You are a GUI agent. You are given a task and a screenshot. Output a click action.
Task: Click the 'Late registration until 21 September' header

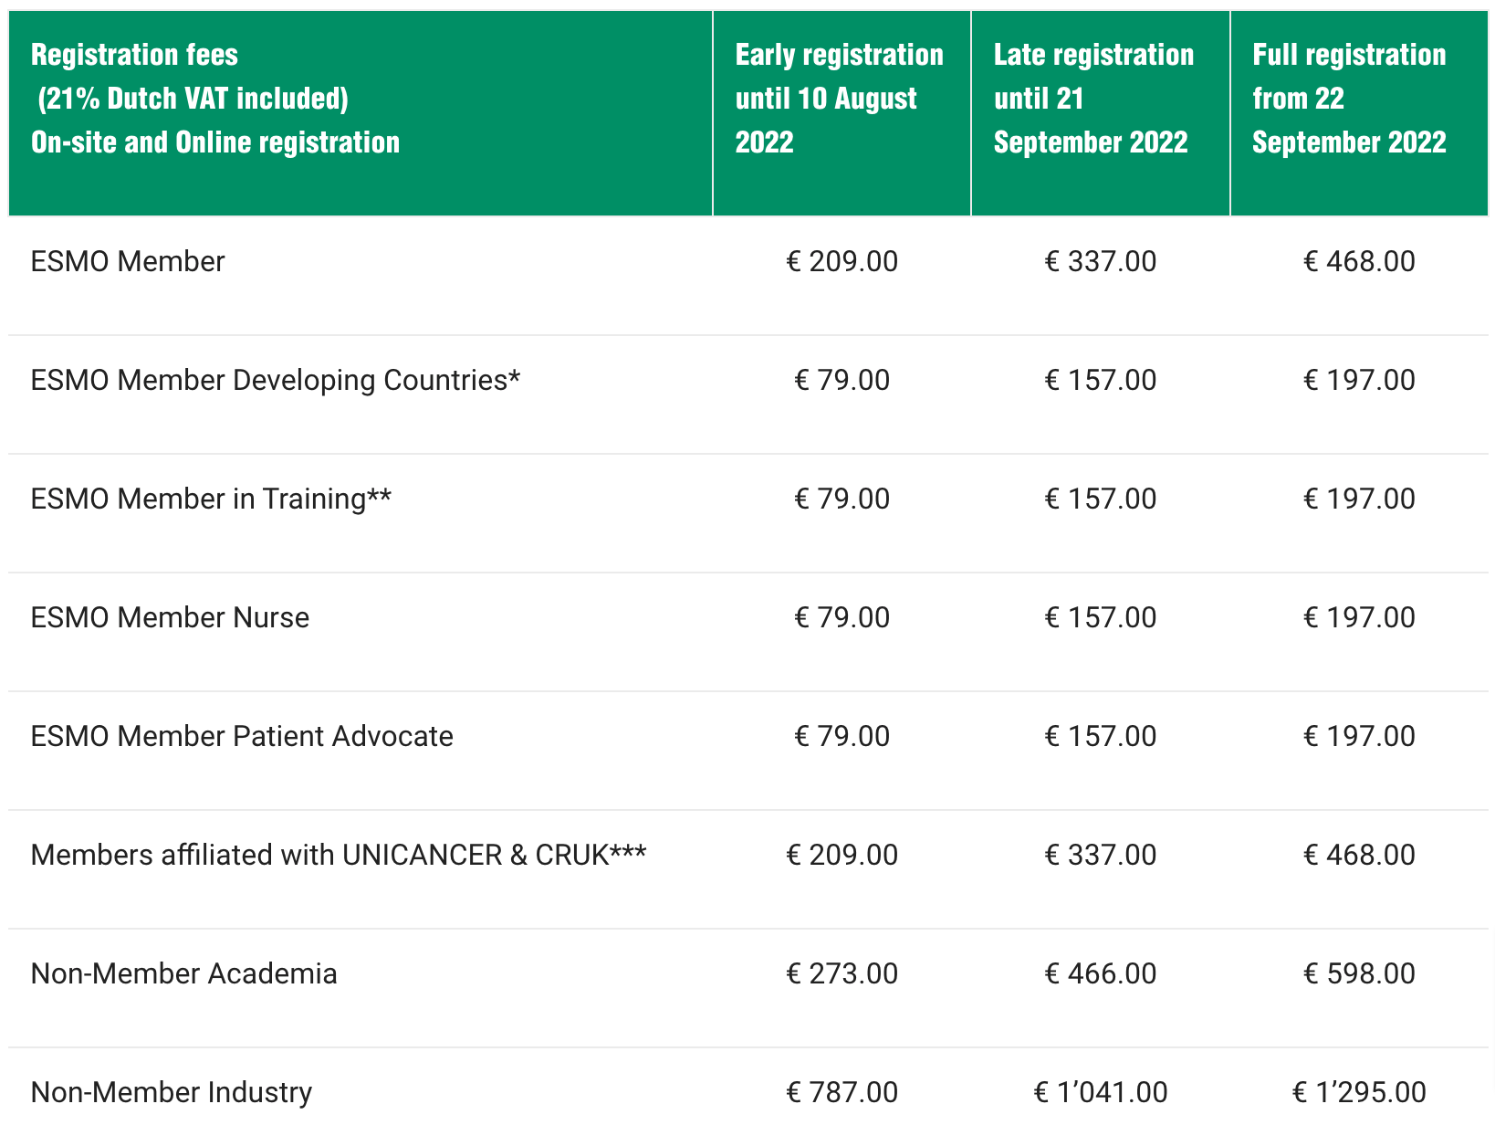click(x=1093, y=99)
